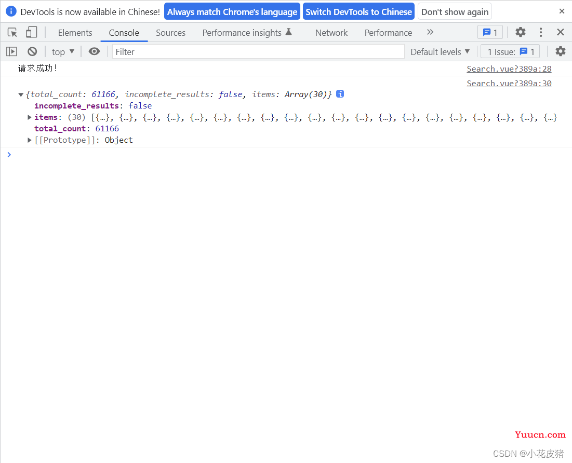Toggle the device toolbar icon

(31, 33)
